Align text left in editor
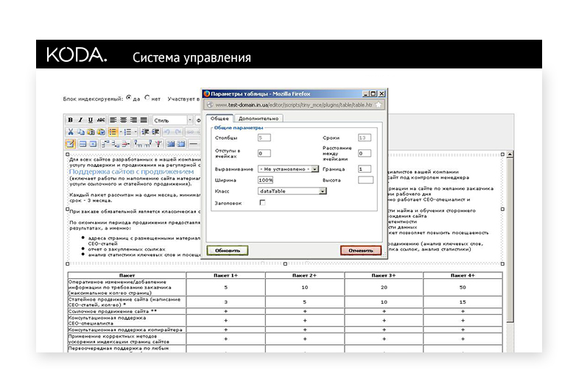This screenshot has height=387, width=576. click(113, 120)
